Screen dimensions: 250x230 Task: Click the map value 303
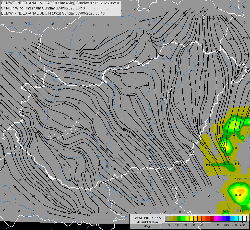(246, 54)
